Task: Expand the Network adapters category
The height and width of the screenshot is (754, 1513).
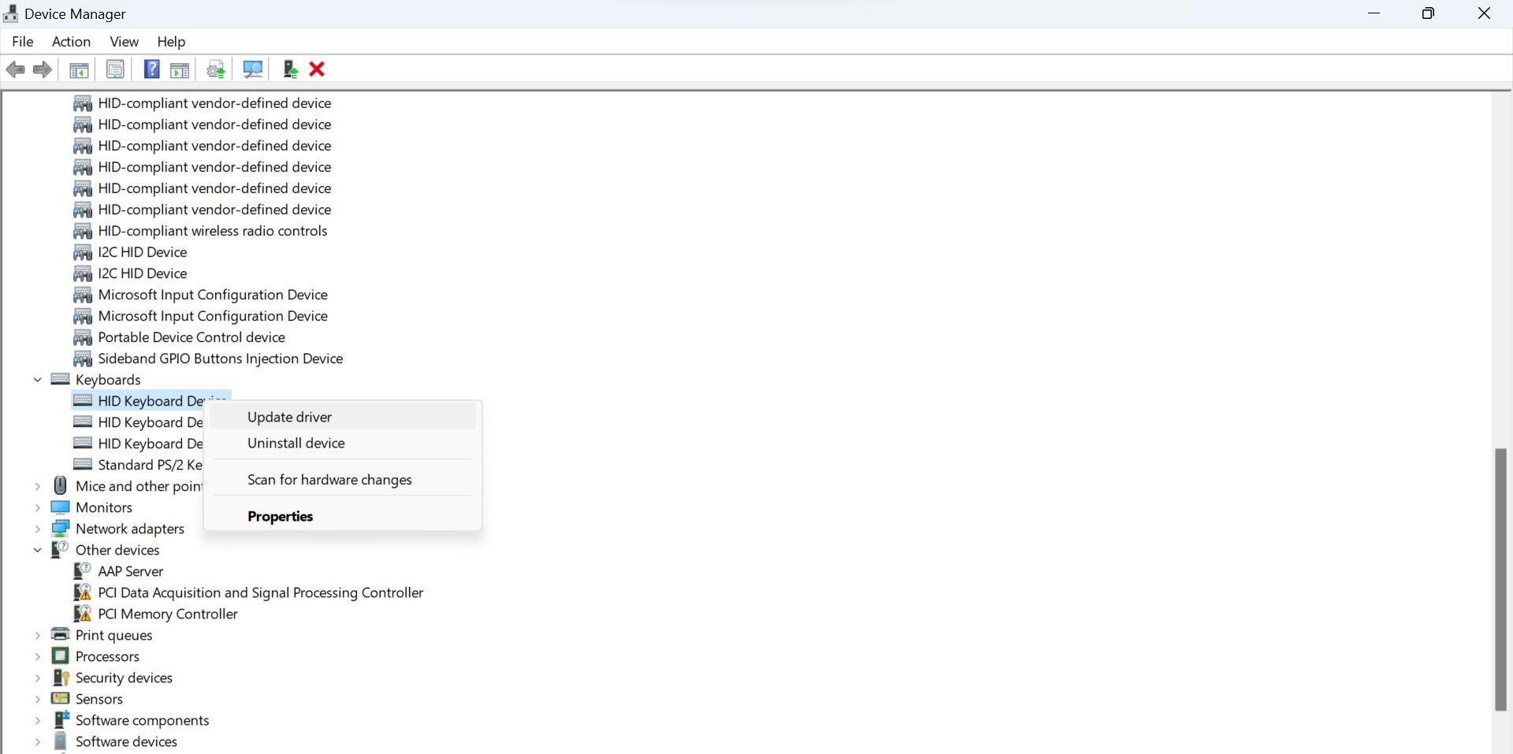Action: point(37,529)
